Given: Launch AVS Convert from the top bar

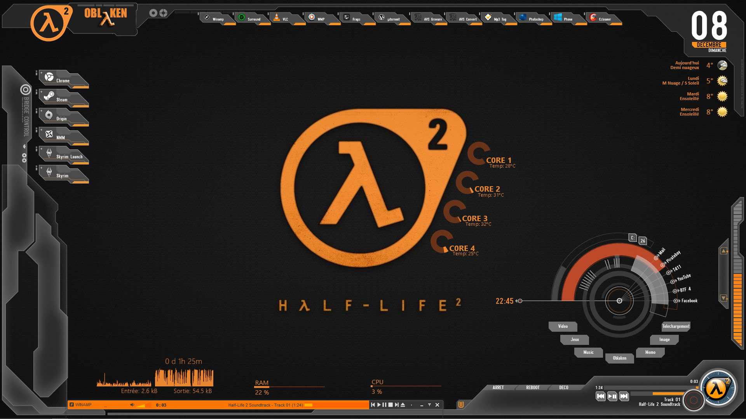Looking at the screenshot, I should pos(464,18).
